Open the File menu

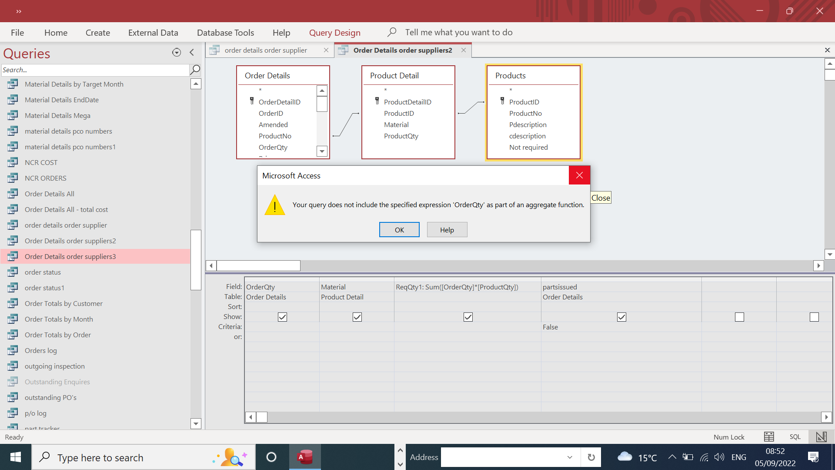[17, 33]
